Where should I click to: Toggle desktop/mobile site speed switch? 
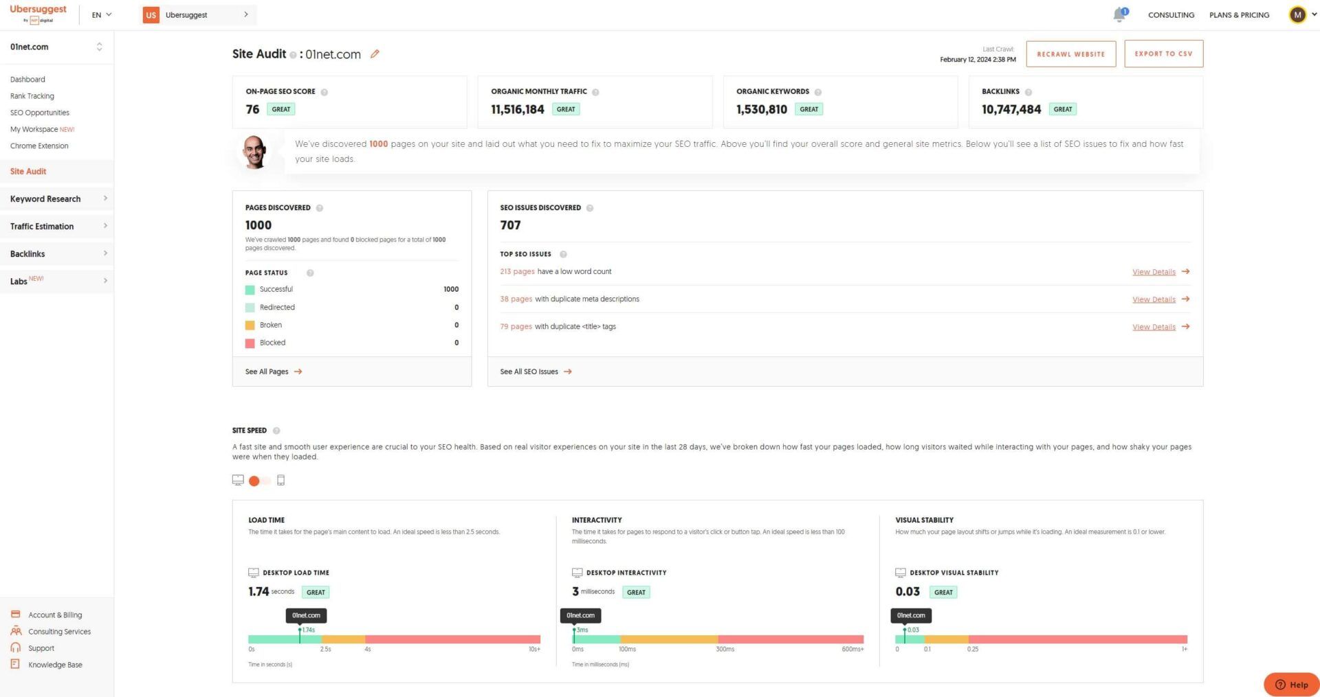coord(259,481)
